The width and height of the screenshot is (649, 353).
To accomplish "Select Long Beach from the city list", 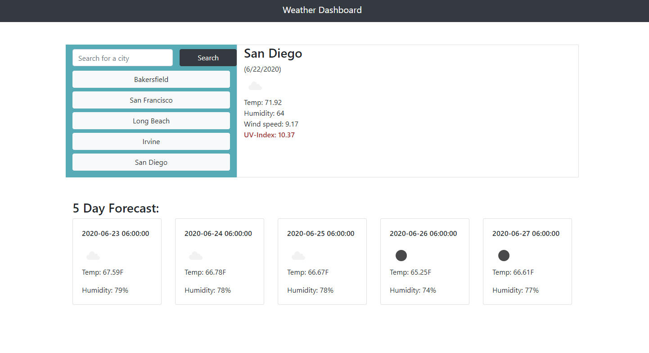I will [x=151, y=121].
